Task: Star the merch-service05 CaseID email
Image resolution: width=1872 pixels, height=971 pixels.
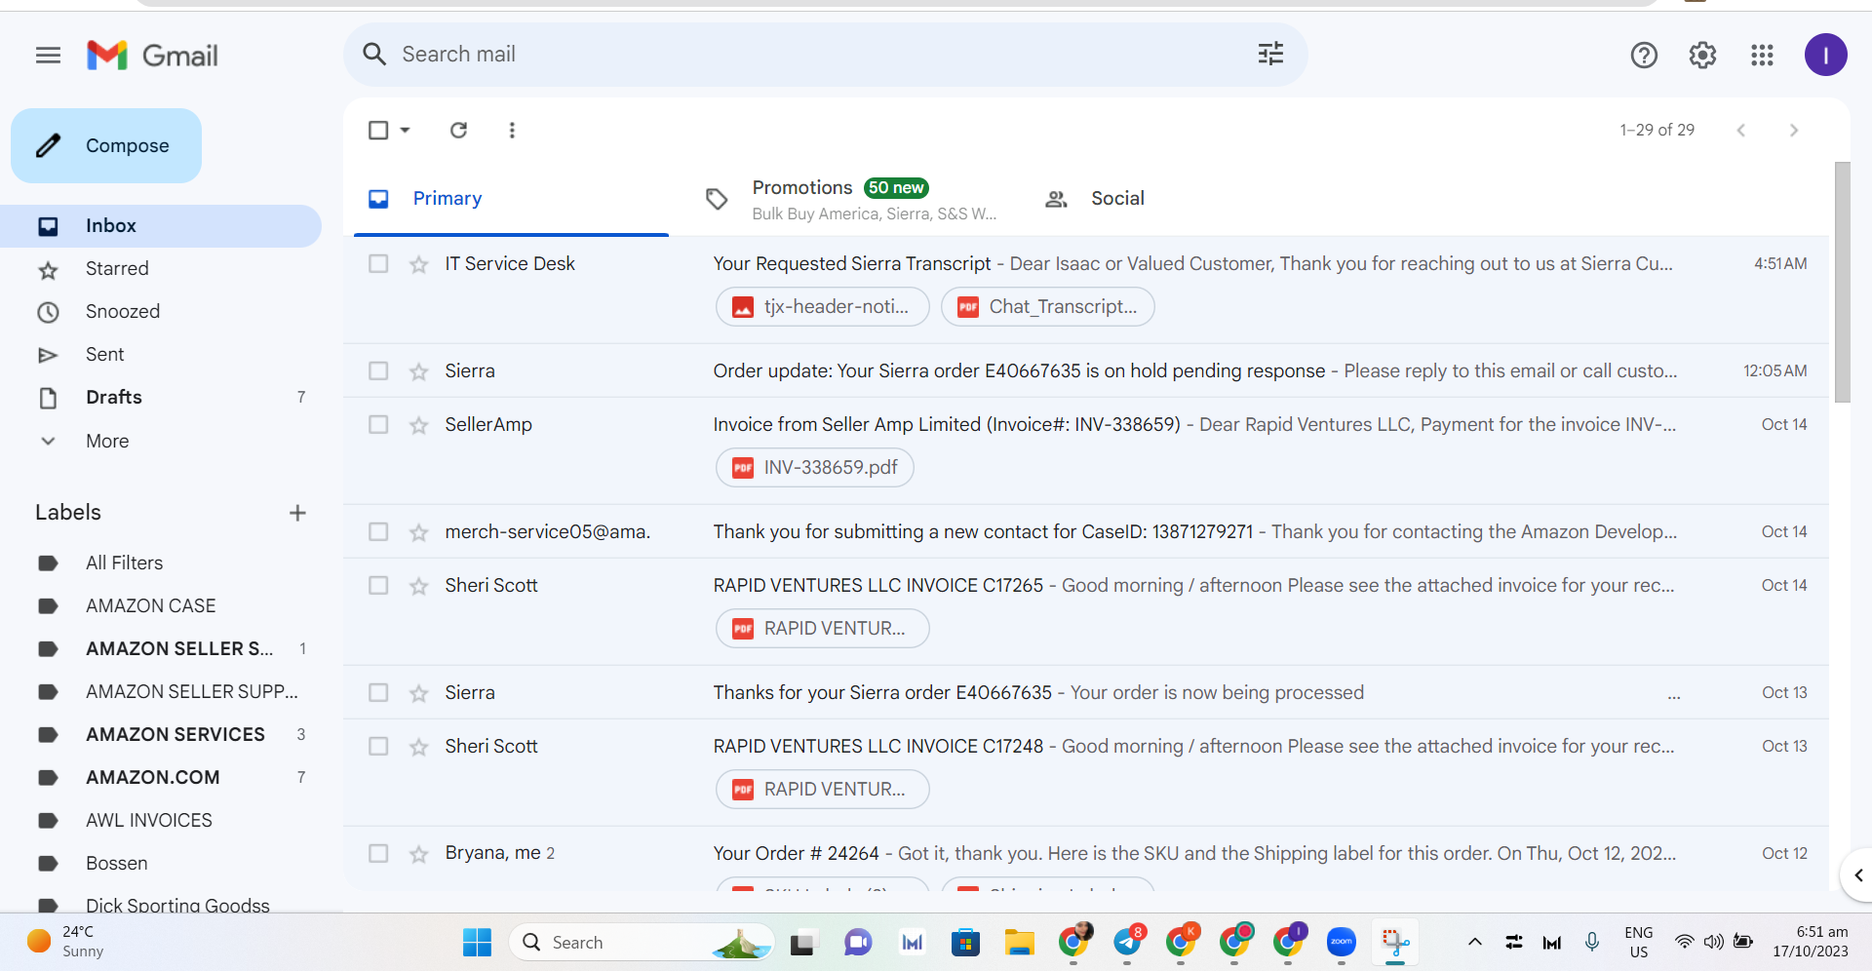Action: coord(419,532)
